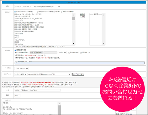This screenshot has height=115, width=148.
Task: Choose the third query-type radio option
Action: click(62, 12)
